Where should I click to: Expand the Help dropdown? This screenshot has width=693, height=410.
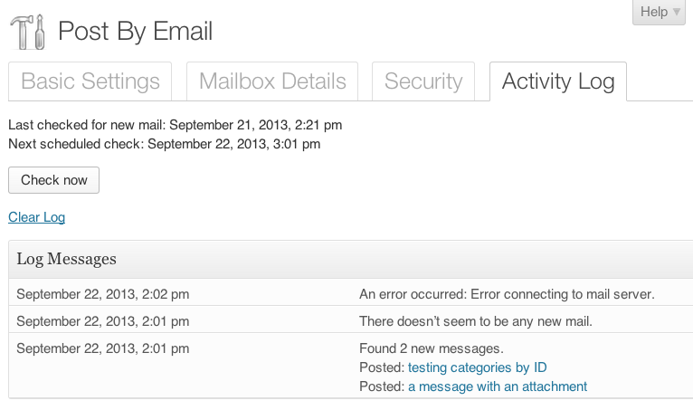pos(659,12)
